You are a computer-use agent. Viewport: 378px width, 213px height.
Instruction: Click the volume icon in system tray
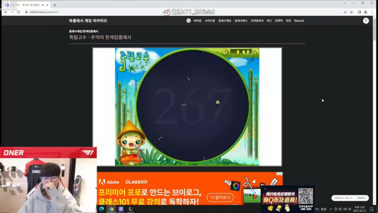(x=345, y=209)
